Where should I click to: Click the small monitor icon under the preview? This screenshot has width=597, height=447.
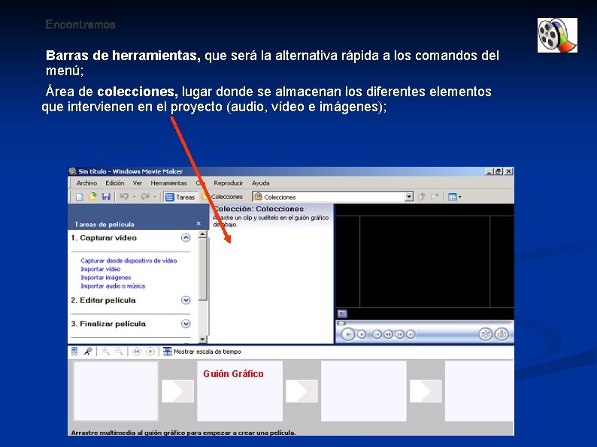pyautogui.click(x=342, y=313)
